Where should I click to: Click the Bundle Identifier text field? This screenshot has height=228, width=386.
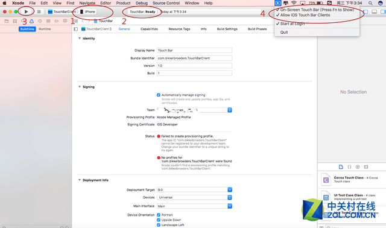[194, 59]
